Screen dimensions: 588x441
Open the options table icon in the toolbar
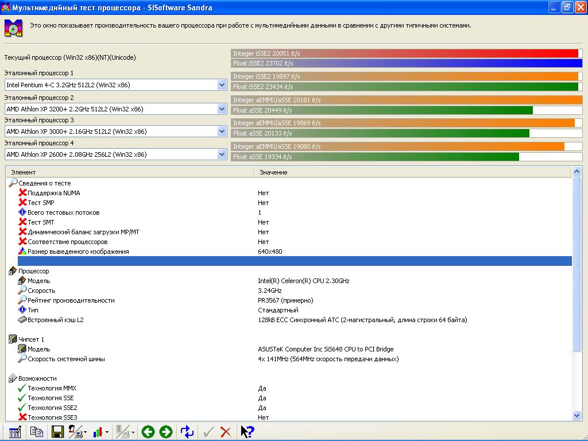pyautogui.click(x=14, y=432)
